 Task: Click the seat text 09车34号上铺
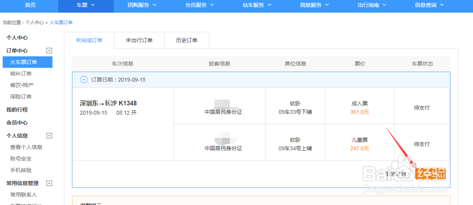coord(295,149)
